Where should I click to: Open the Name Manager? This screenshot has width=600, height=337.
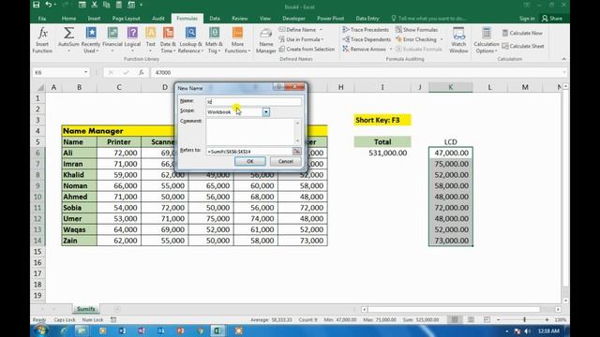[x=265, y=40]
